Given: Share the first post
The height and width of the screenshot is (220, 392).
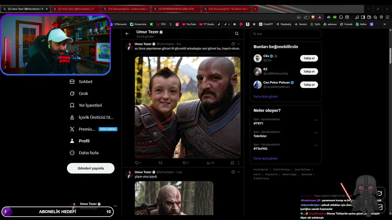Looking at the screenshot, I should (239, 163).
